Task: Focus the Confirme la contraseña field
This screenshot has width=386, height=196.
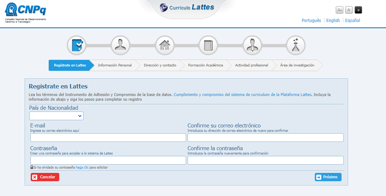Action: click(265, 160)
